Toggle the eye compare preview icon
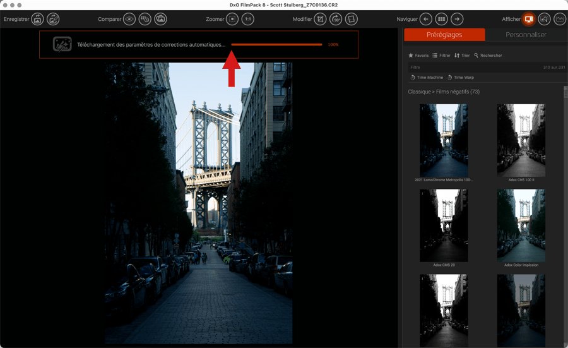This screenshot has height=348, width=568. (x=129, y=19)
